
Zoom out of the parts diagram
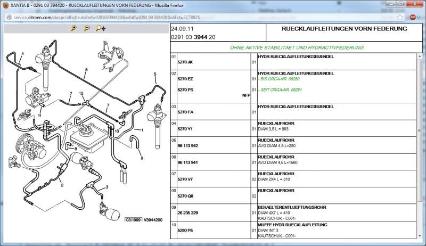click(87, 28)
